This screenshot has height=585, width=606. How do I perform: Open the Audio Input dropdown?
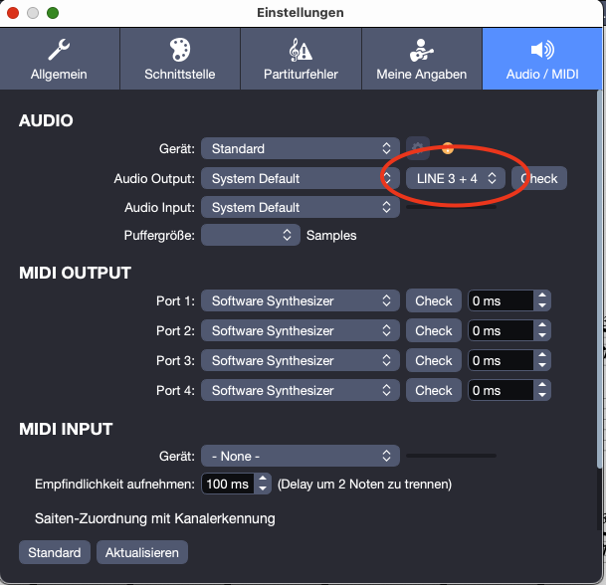300,207
